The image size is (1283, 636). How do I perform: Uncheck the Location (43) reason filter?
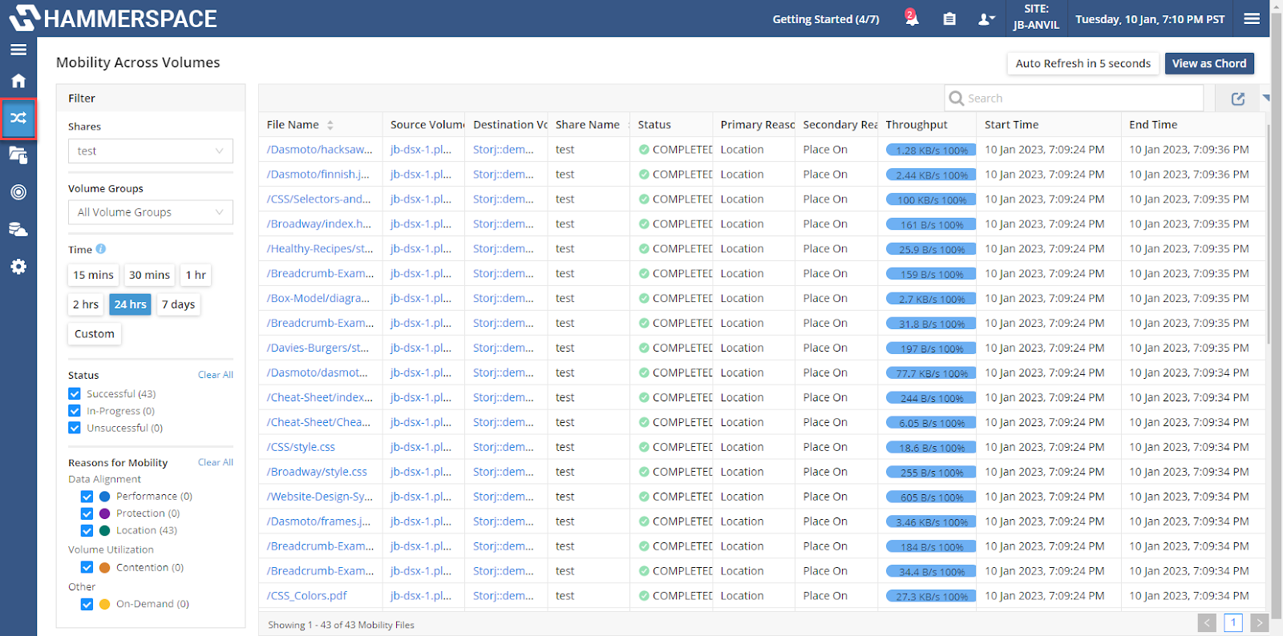point(87,530)
